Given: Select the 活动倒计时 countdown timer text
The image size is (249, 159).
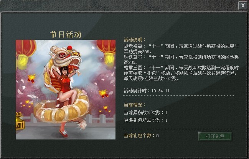Looking at the screenshot, I should tap(147, 91).
